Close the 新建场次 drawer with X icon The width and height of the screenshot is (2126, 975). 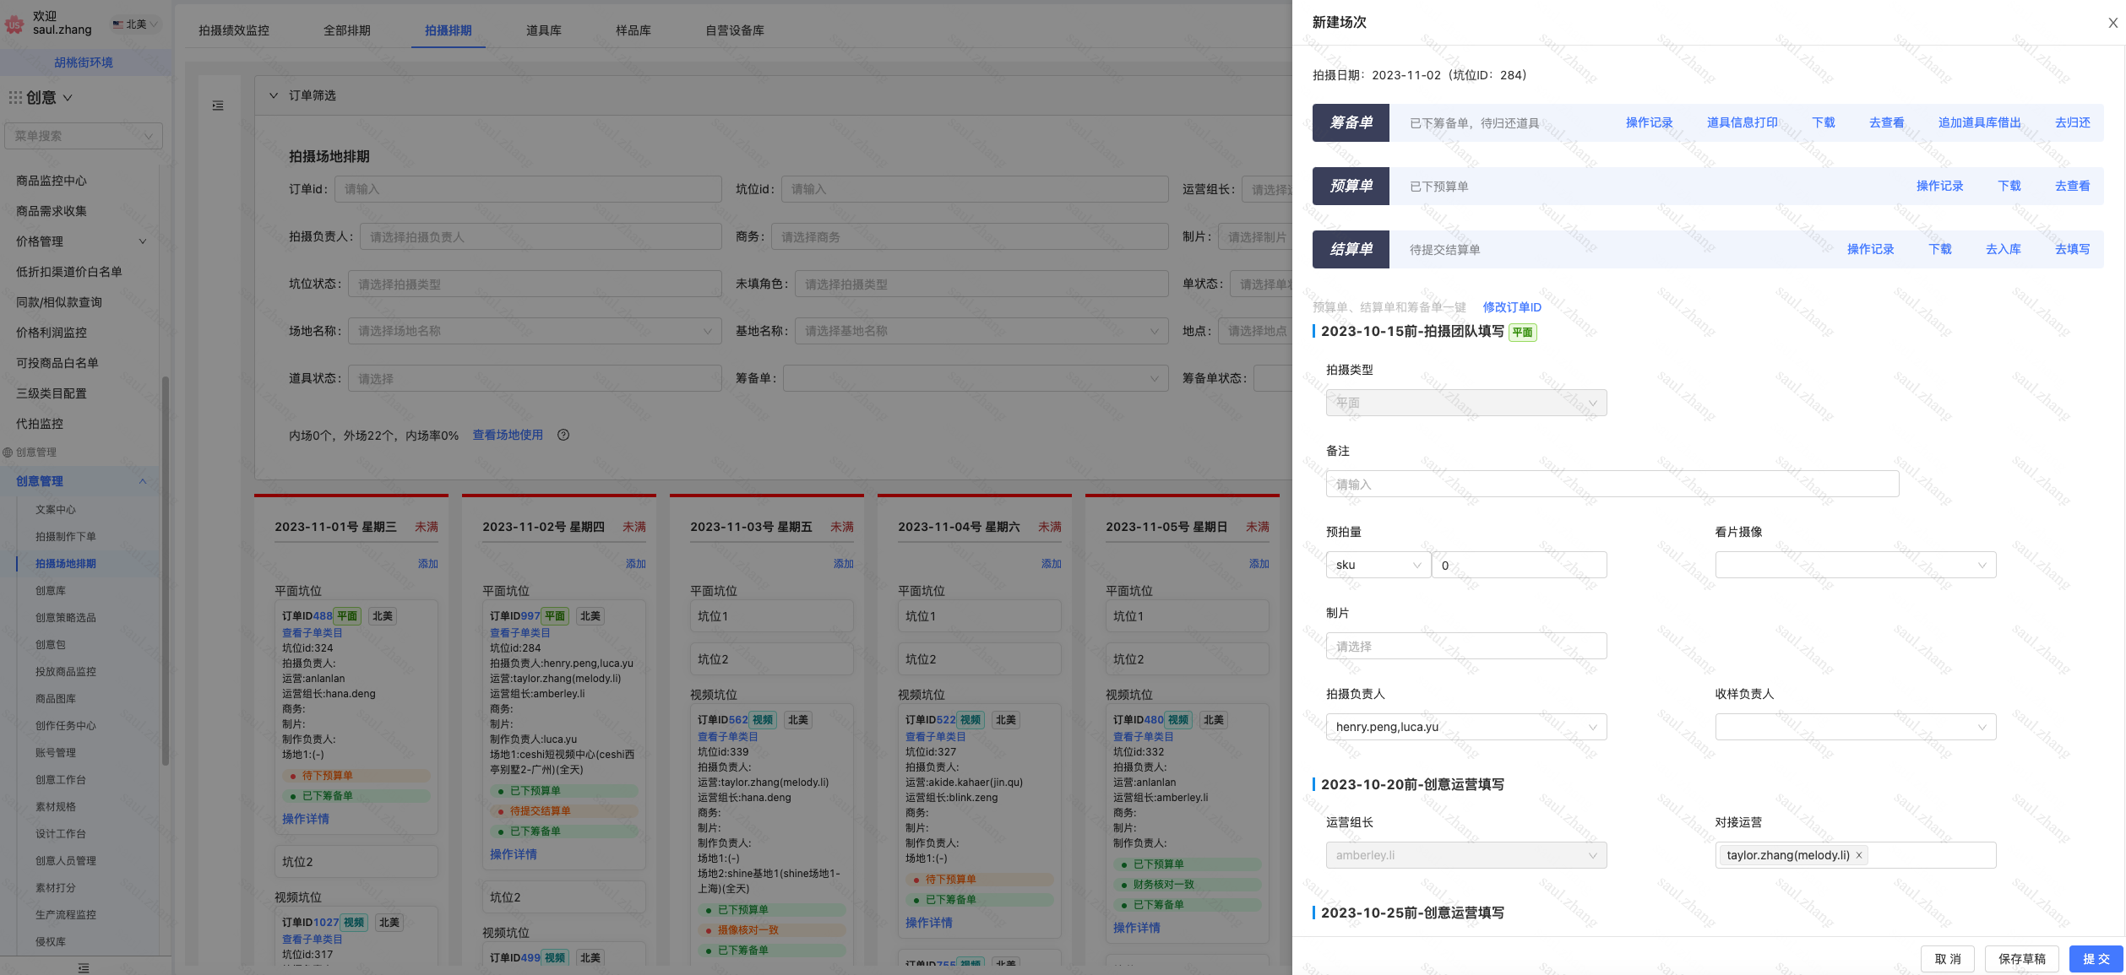[2112, 23]
